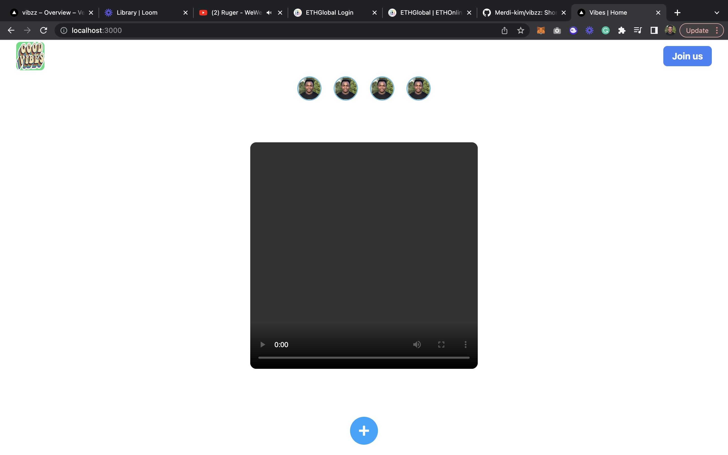Click the browser bookmark icon
The width and height of the screenshot is (728, 455).
[520, 30]
